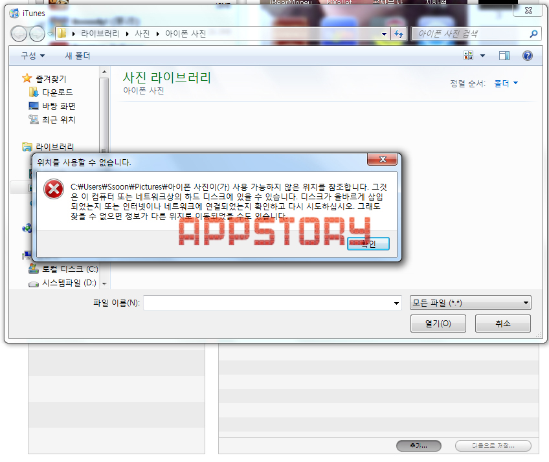Click the iTunes icon in the title bar
Screen dimensions: 549x462
[14, 14]
